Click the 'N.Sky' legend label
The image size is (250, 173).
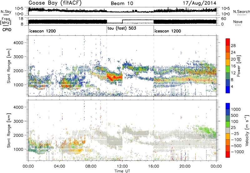pos(6,12)
